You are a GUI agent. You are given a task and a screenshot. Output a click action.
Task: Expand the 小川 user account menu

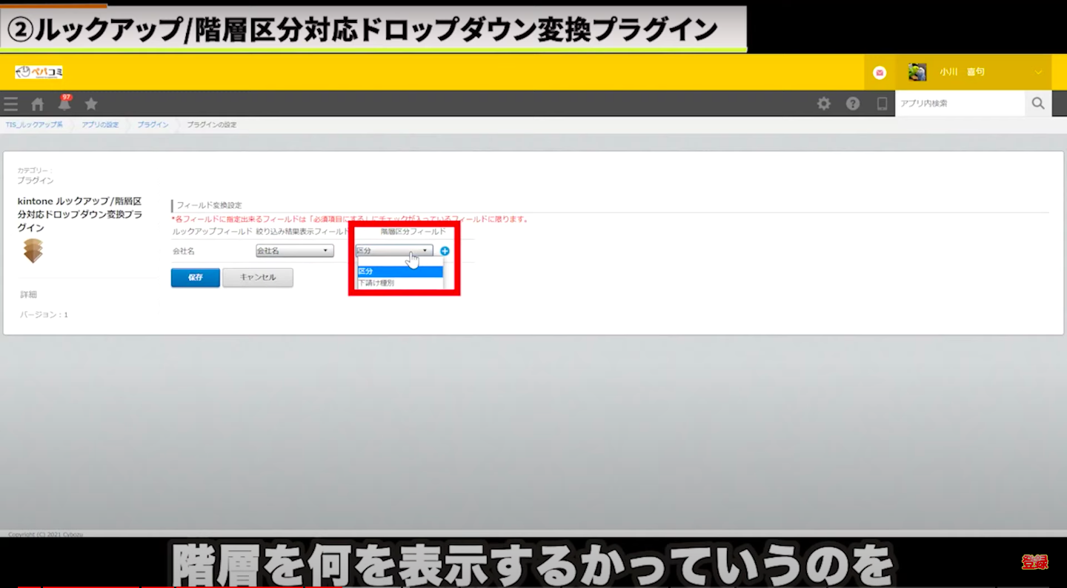(x=1037, y=73)
